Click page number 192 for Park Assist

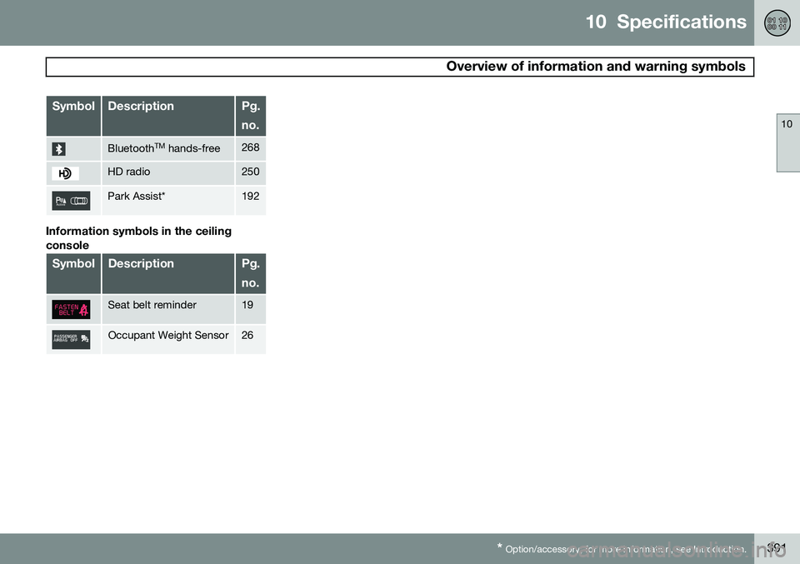coord(251,197)
